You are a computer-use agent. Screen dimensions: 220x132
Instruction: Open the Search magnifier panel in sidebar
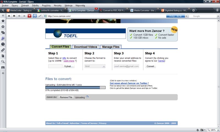pos(3,61)
